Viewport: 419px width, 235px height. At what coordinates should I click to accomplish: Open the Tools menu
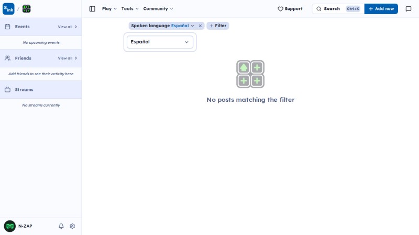[x=130, y=9]
